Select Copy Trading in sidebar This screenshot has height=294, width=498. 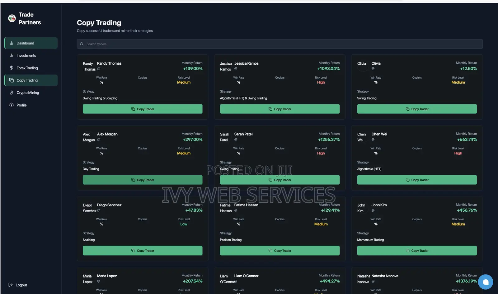click(31, 80)
